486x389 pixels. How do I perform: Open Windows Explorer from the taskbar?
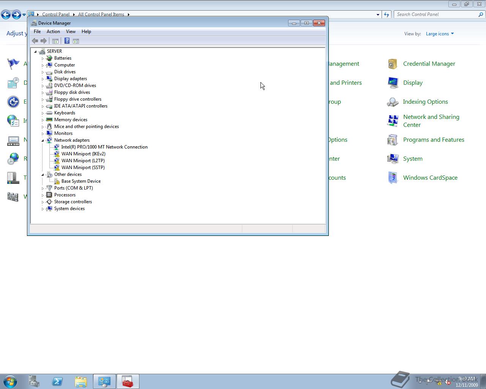(x=81, y=381)
